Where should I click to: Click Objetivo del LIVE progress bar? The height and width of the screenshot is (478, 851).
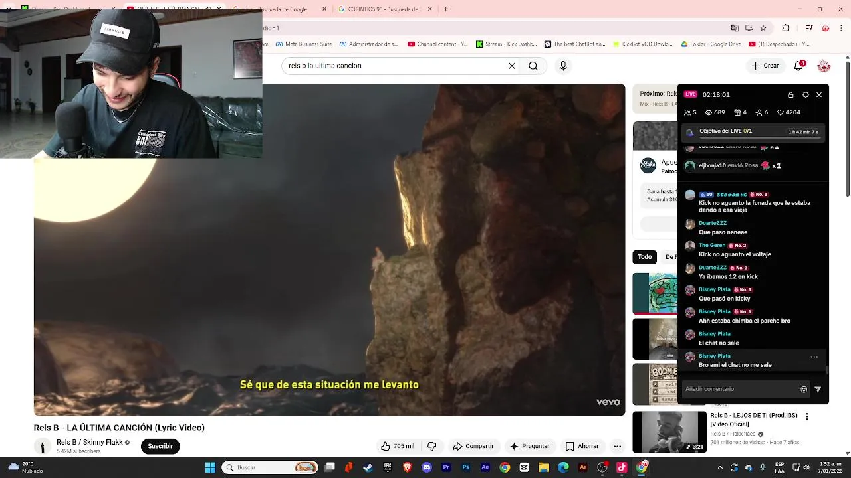753,132
